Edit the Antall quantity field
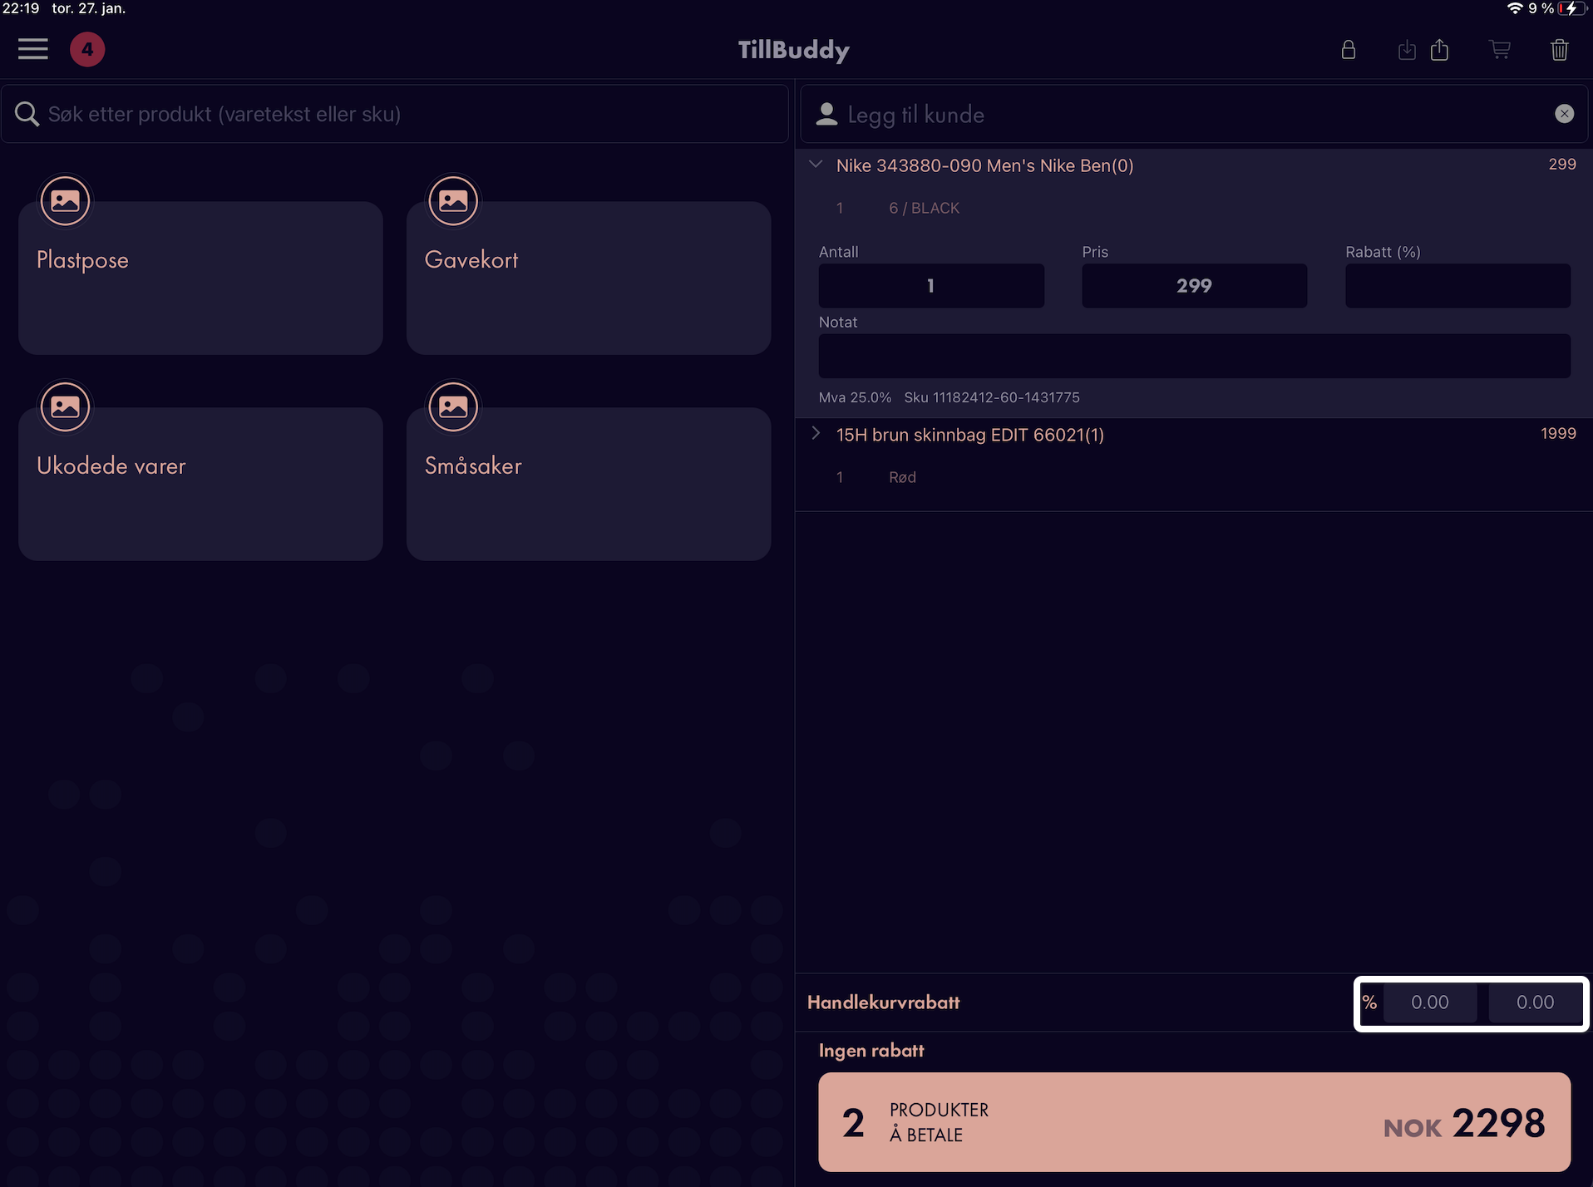Screen dimensions: 1593x1187 (x=931, y=286)
